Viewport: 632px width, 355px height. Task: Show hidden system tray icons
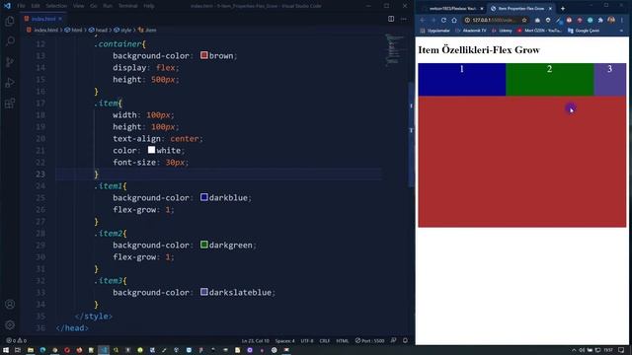pos(574,350)
